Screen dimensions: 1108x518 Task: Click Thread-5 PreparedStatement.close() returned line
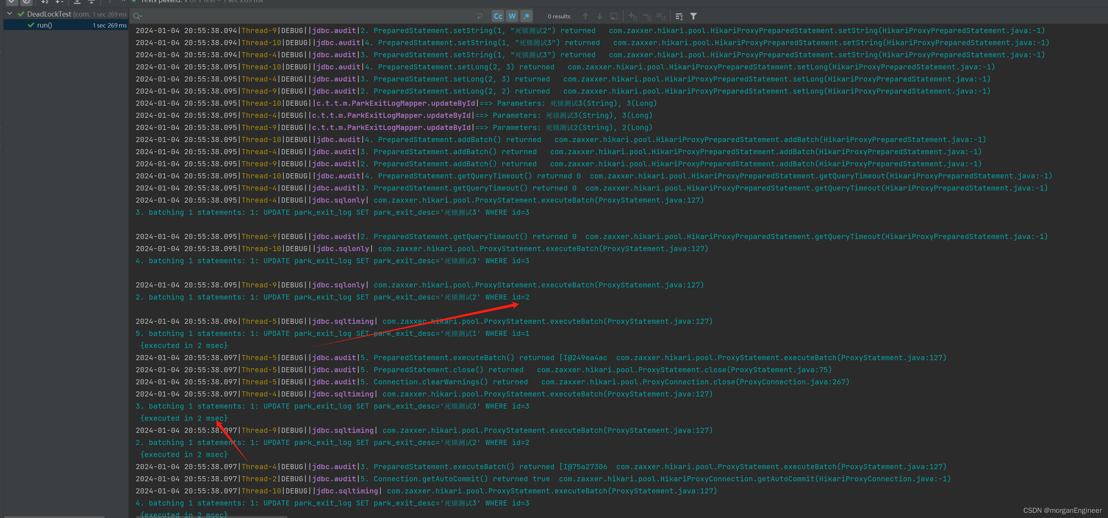(484, 369)
